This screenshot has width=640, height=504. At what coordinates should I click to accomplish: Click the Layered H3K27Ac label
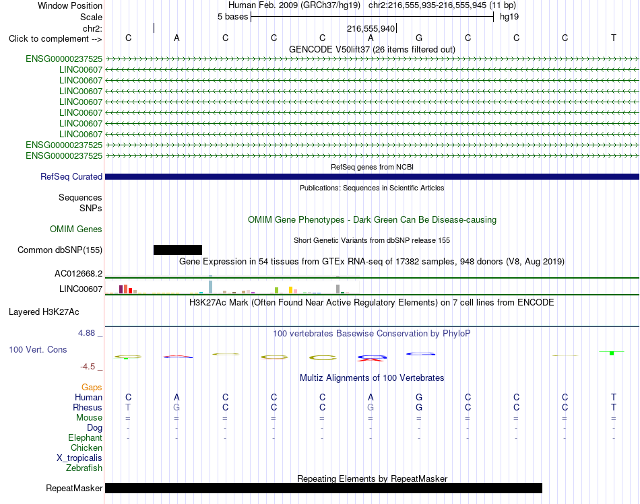click(44, 312)
